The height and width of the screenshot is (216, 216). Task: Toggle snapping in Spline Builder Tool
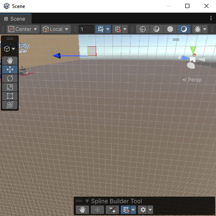[x=126, y=210]
